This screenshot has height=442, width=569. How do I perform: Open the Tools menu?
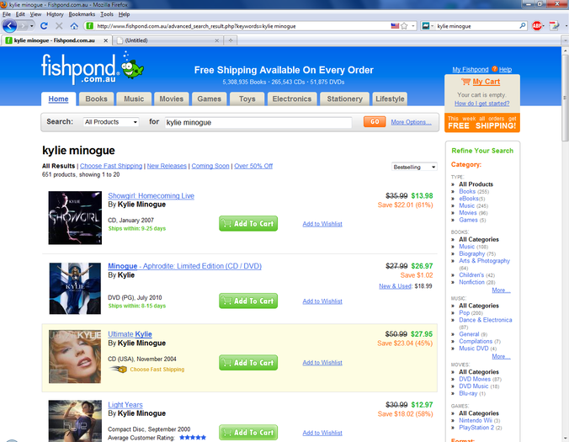point(107,14)
